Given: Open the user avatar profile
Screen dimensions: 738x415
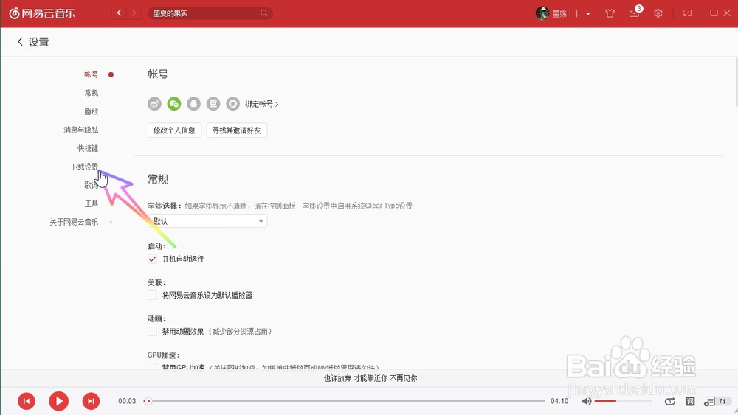Looking at the screenshot, I should pos(542,13).
